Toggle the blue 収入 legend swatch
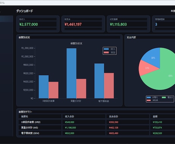The width and height of the screenshot is (175, 144). 106,49
